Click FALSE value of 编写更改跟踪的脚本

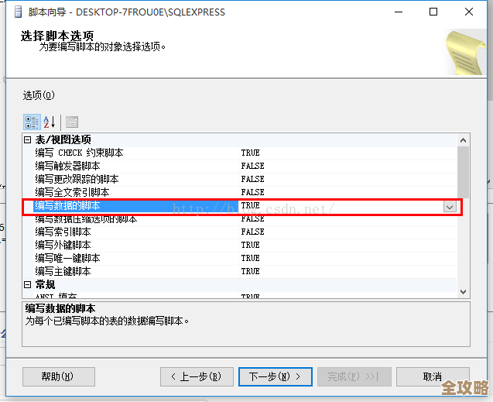click(x=252, y=179)
